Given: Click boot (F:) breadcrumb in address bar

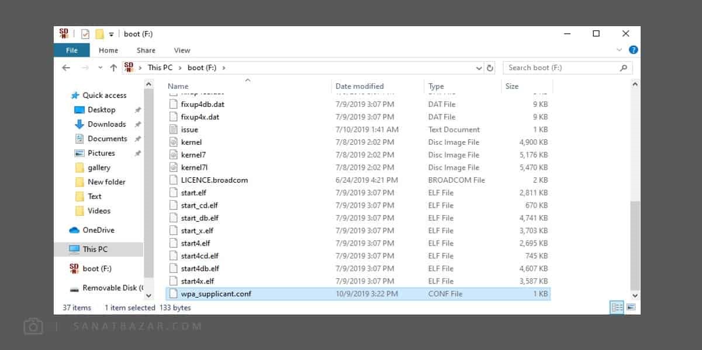Looking at the screenshot, I should point(202,68).
